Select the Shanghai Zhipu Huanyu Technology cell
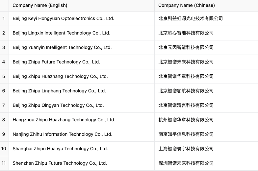Viewport: 258px width, 171px height. (x=60, y=149)
